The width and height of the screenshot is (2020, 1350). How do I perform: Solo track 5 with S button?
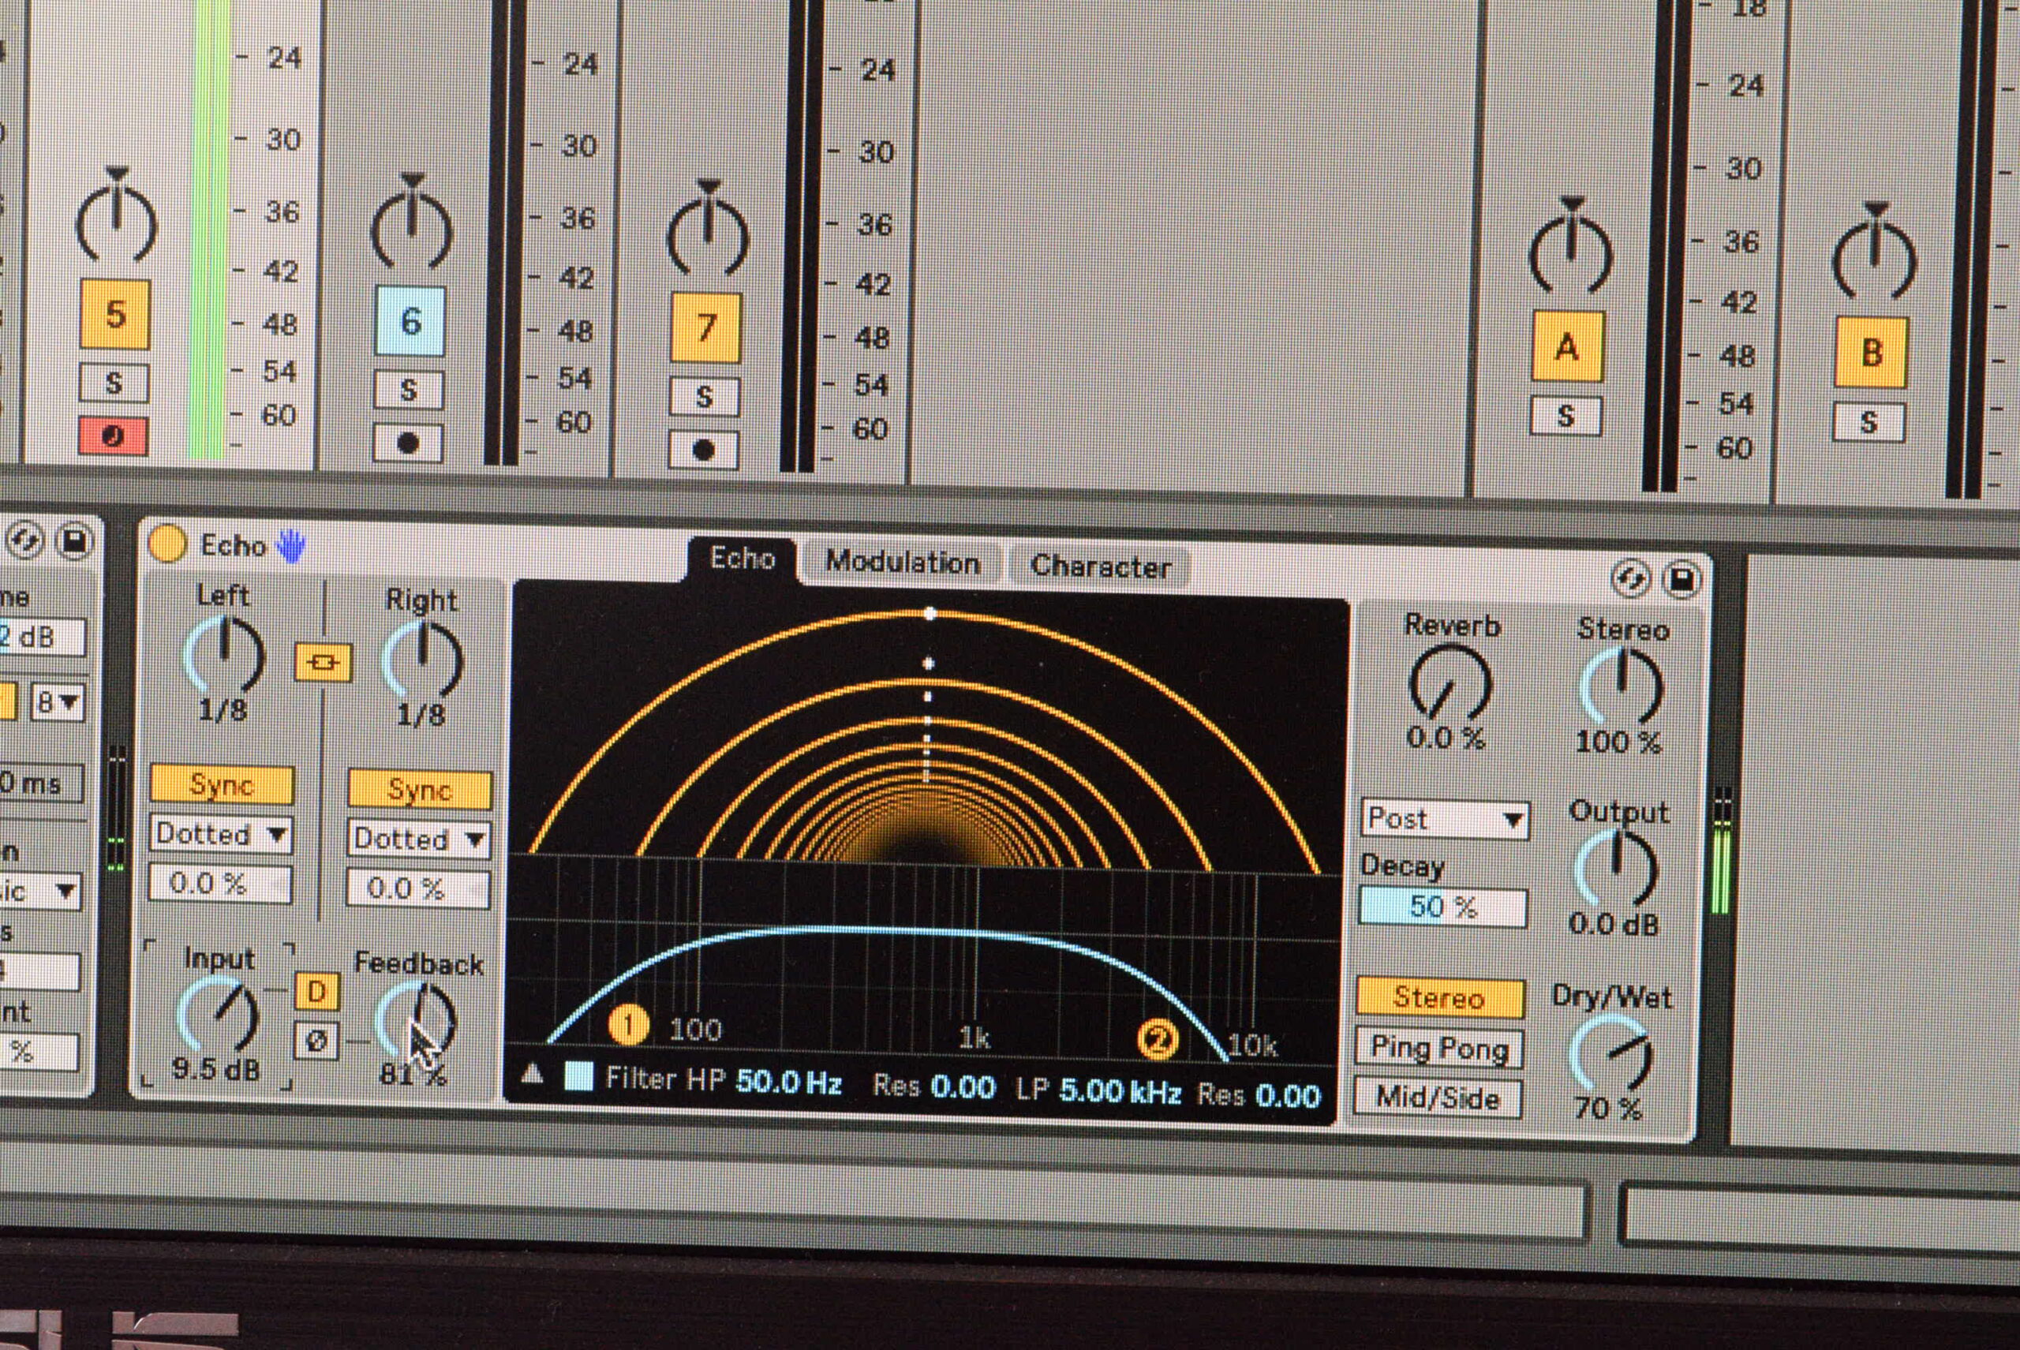pos(114,382)
